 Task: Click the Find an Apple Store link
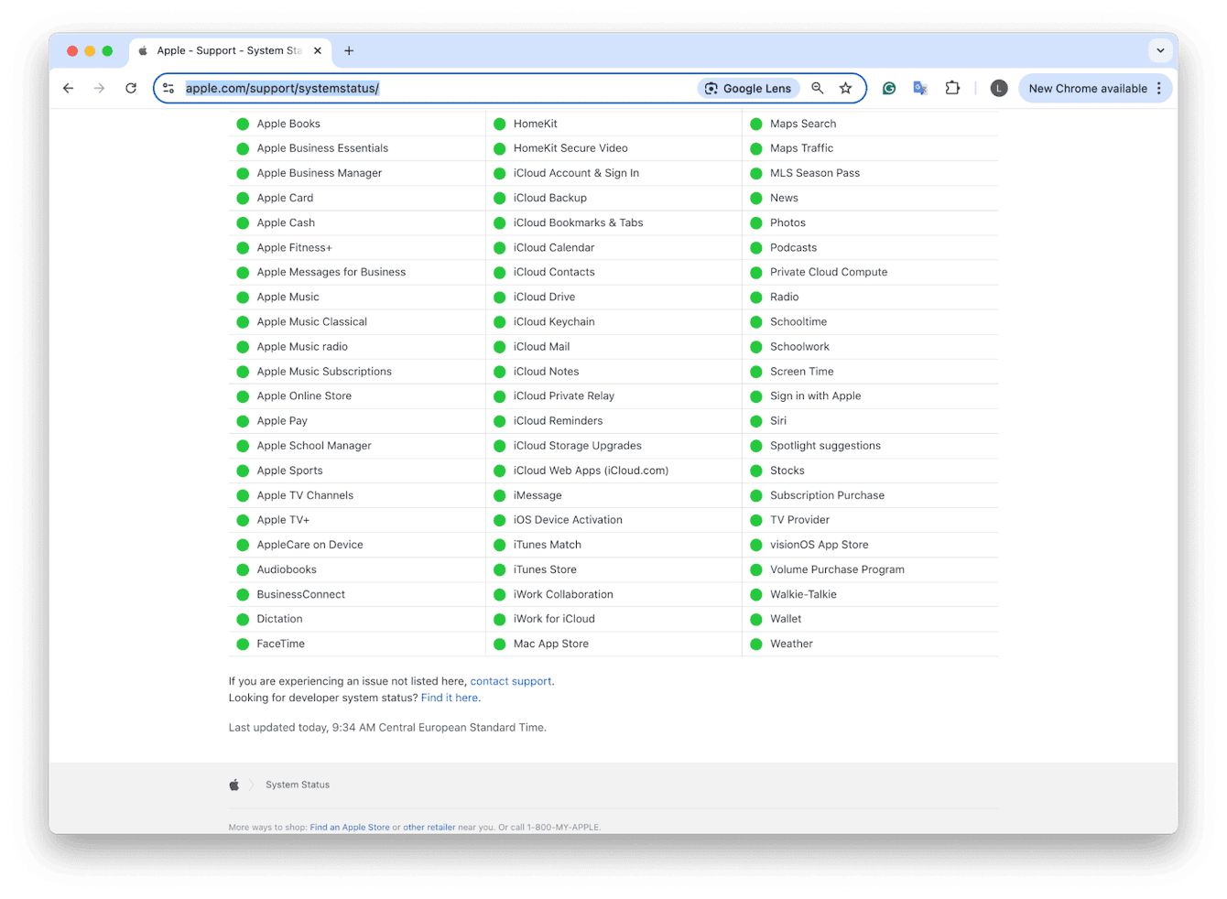(x=349, y=827)
